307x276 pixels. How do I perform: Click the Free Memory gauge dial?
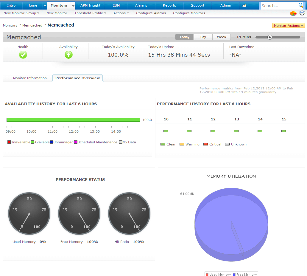pos(79,213)
